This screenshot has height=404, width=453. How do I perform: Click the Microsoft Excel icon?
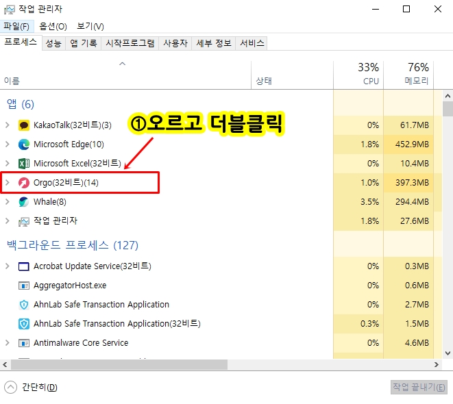(x=24, y=164)
